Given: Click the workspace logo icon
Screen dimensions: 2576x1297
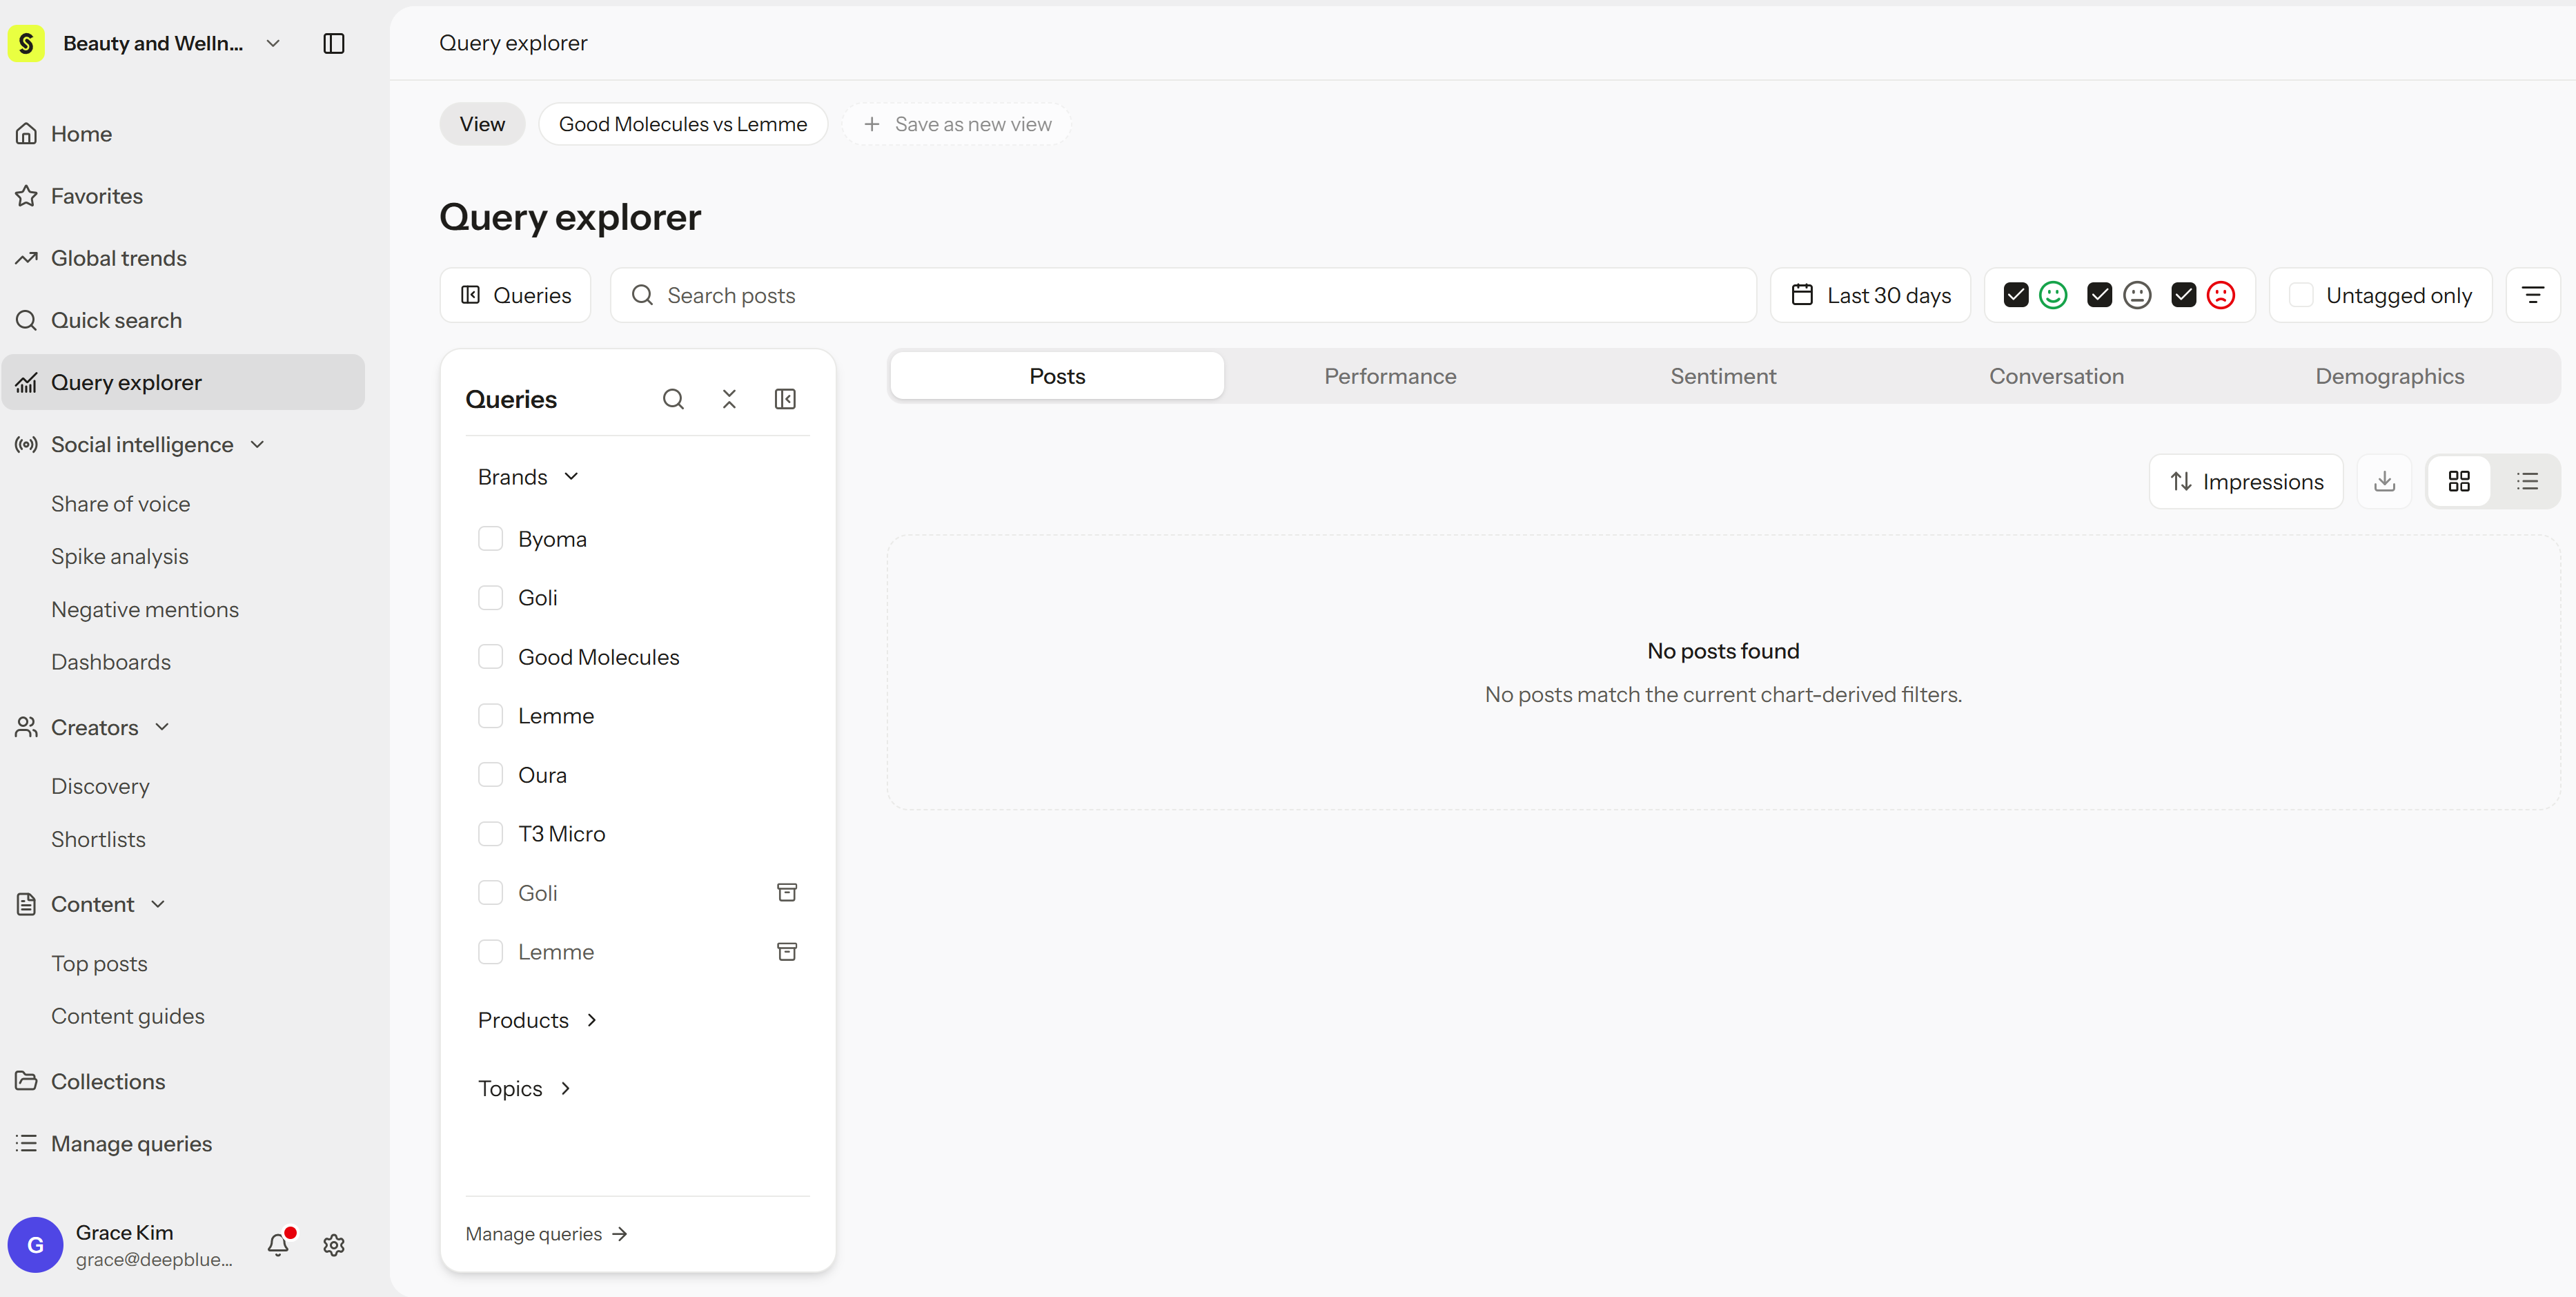Looking at the screenshot, I should [x=26, y=43].
